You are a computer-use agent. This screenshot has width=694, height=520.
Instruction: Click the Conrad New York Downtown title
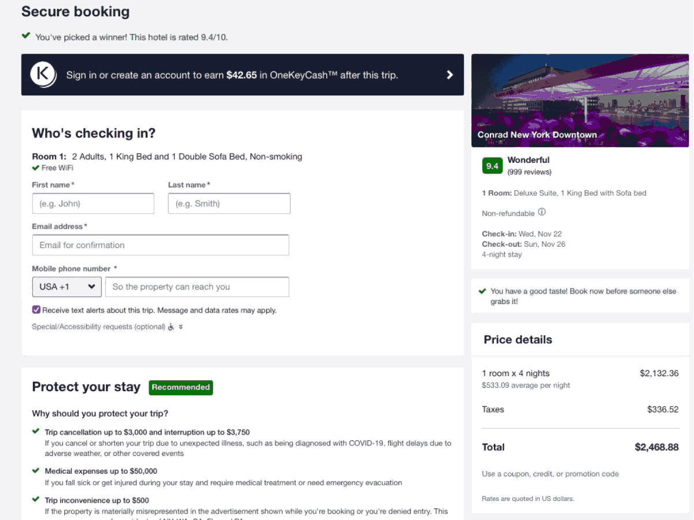537,134
